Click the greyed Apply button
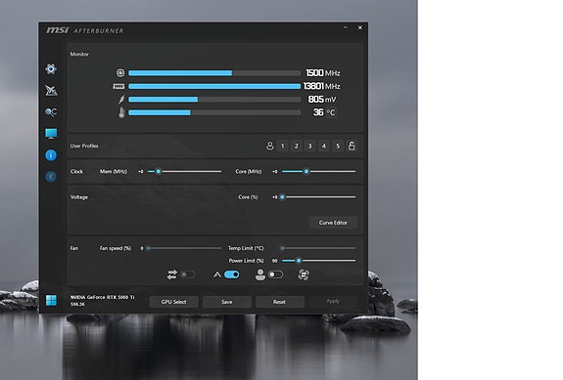The image size is (563, 380). click(x=333, y=301)
